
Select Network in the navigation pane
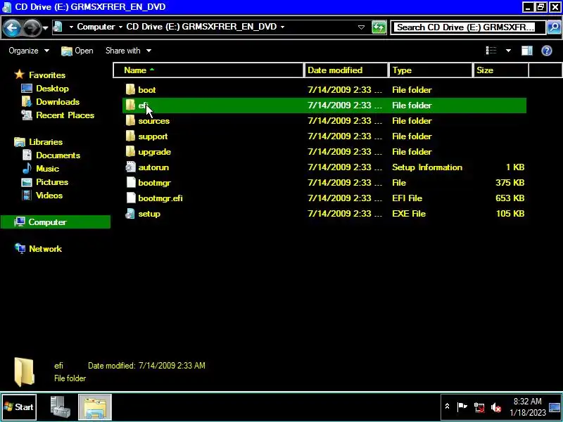[x=45, y=249]
